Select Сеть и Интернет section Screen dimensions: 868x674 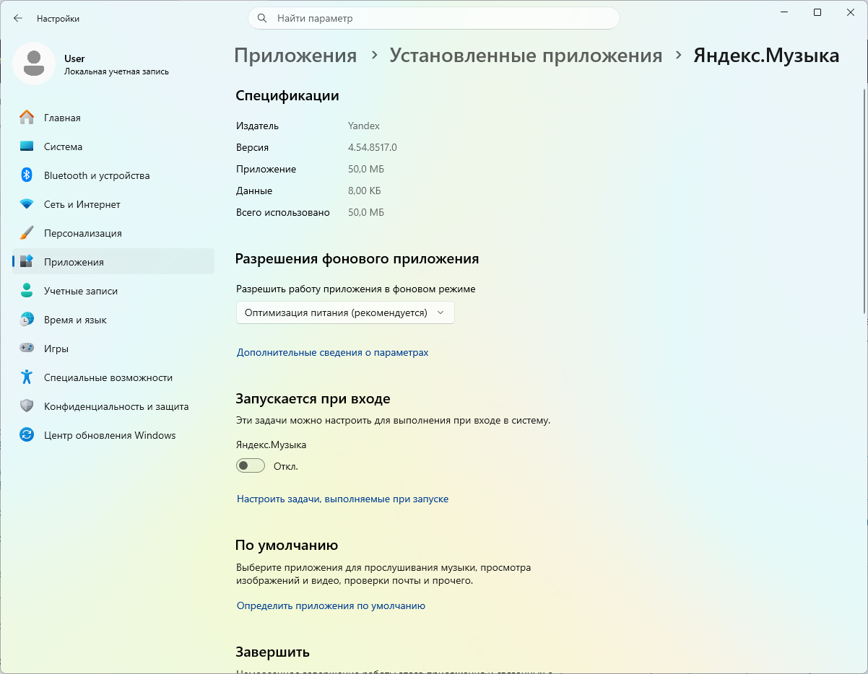pos(113,204)
